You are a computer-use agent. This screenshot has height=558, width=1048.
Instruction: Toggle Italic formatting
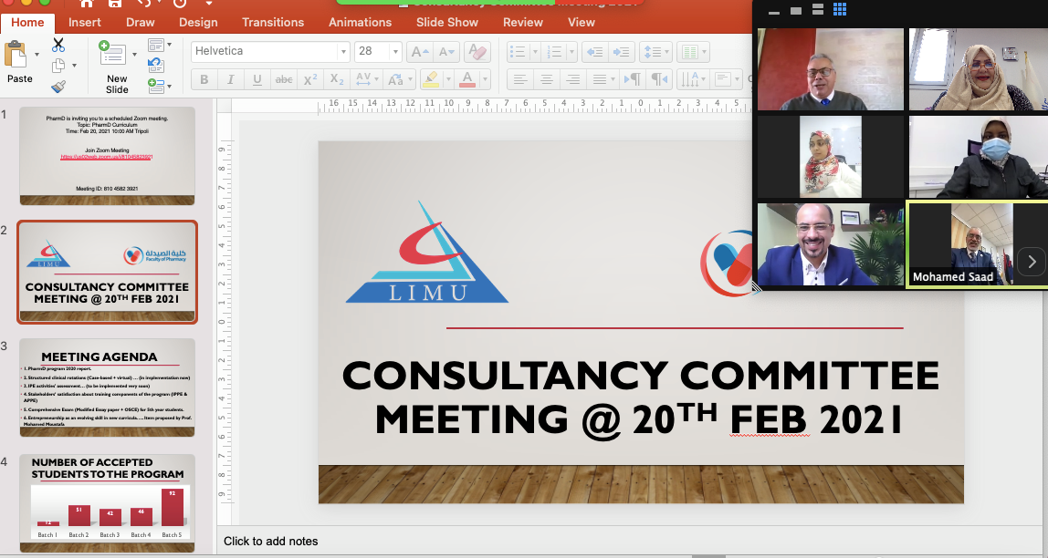click(x=231, y=79)
